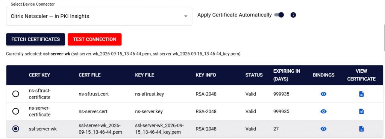Click the ns-sftrust.cert file cell
Screen dimensions: 385x139
[93, 94]
